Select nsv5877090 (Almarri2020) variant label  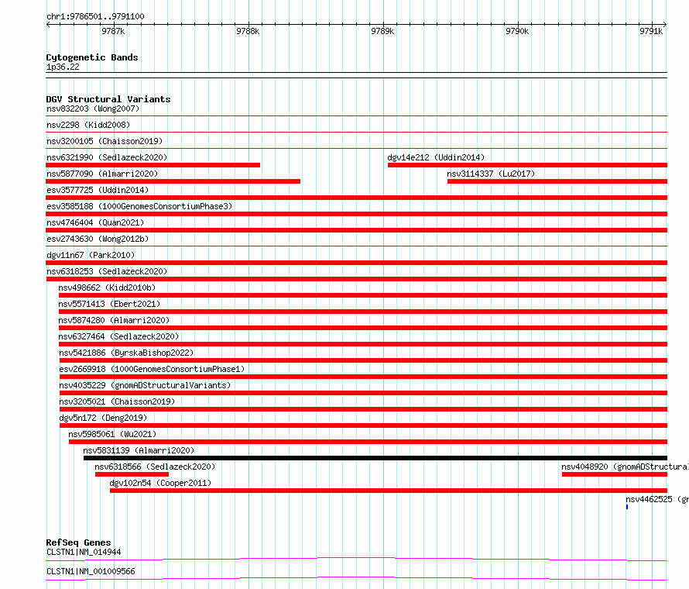[x=102, y=174]
